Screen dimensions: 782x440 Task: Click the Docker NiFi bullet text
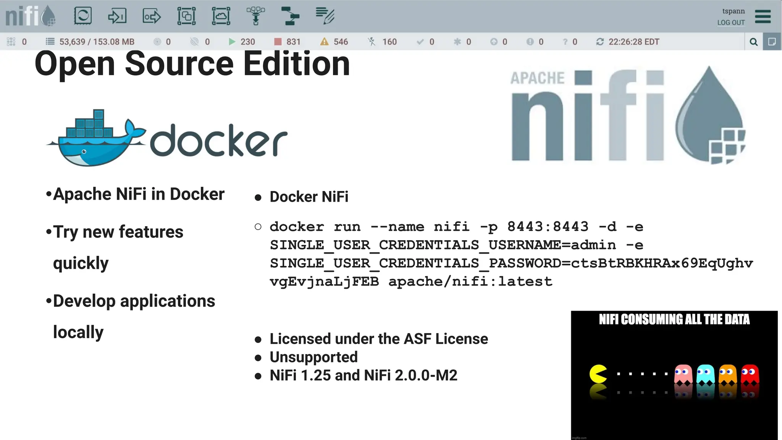[309, 197]
